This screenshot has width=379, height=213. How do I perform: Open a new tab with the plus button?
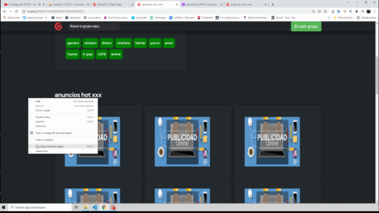click(272, 4)
